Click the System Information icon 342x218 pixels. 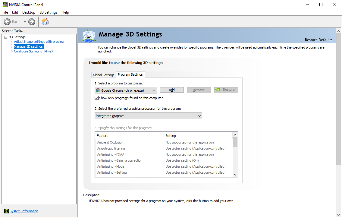point(6,211)
